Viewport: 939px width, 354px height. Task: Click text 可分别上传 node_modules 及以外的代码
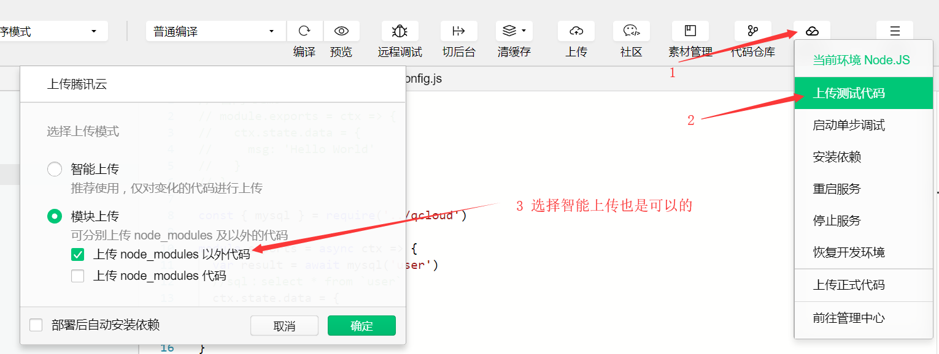pos(179,235)
